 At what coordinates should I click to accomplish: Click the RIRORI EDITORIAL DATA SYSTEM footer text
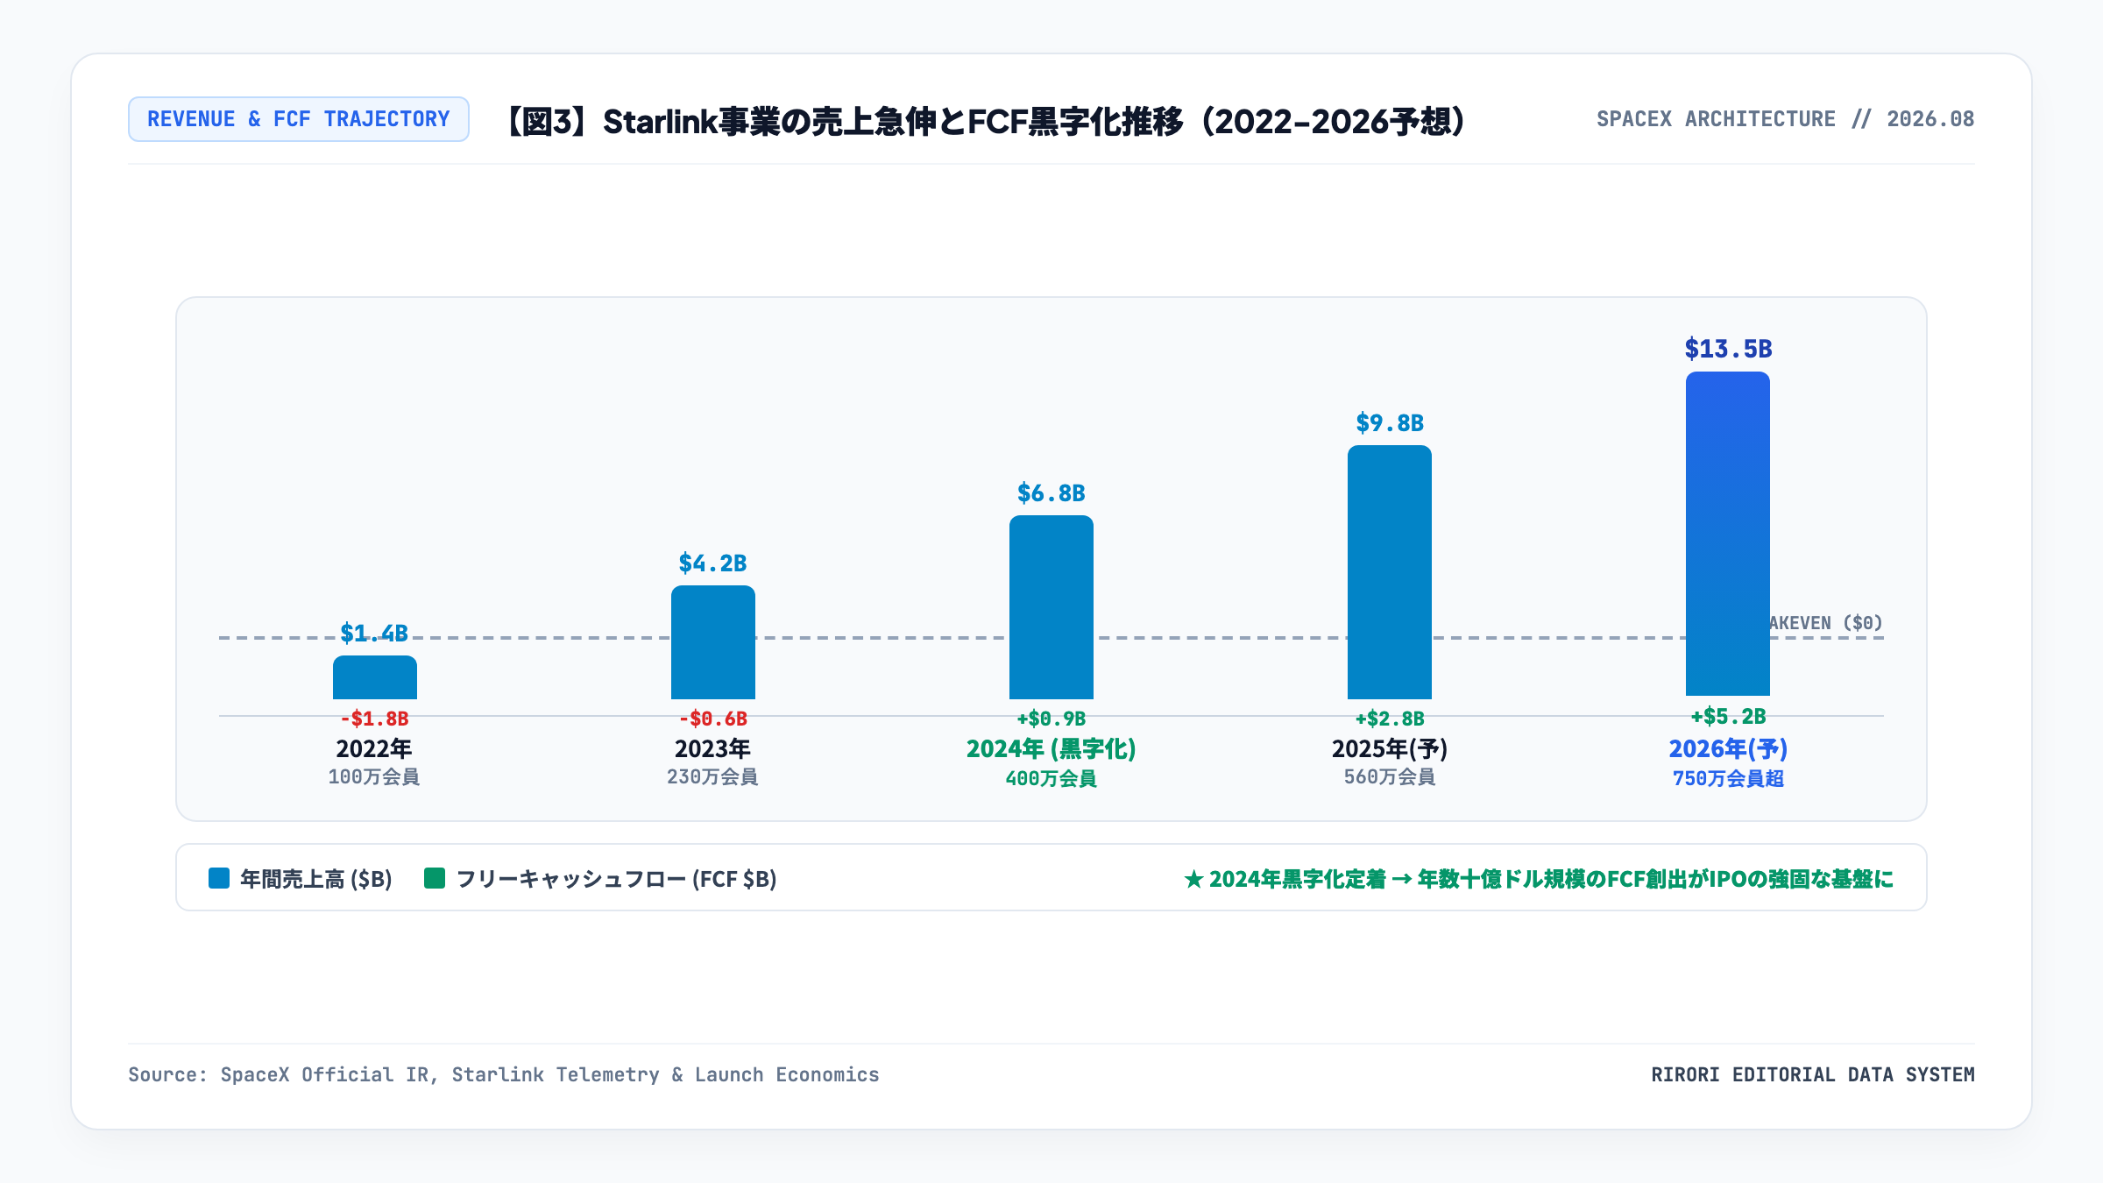pyautogui.click(x=1813, y=1075)
